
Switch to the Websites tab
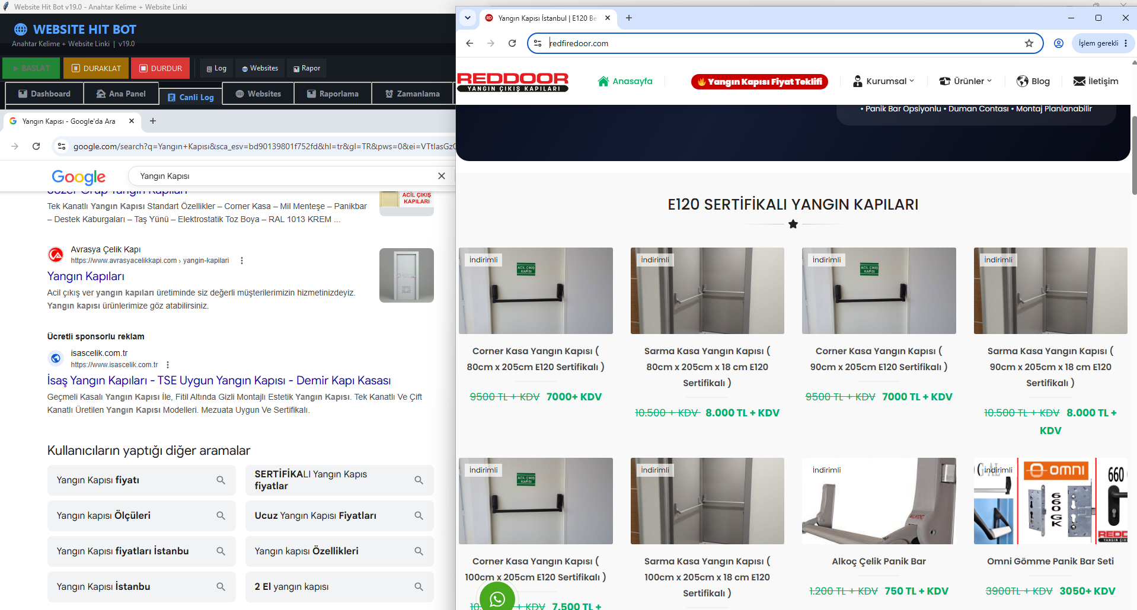258,94
